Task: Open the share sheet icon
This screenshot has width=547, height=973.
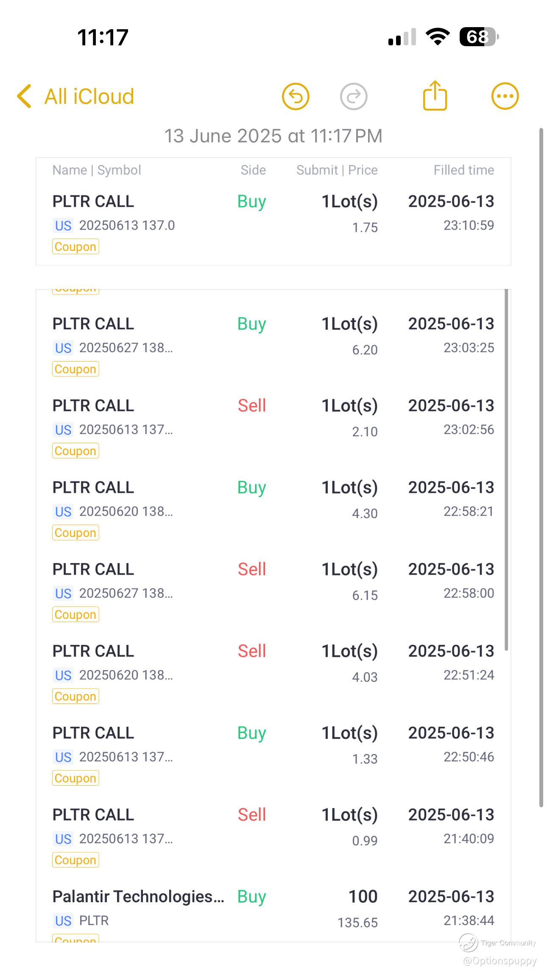Action: (435, 96)
